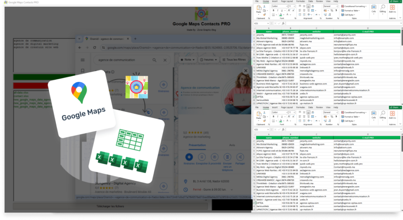Clear the Maps search with X icon
The image size is (403, 220).
(165, 60)
